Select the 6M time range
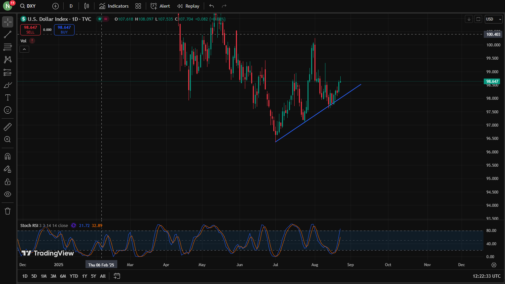The image size is (505, 284). click(63, 276)
